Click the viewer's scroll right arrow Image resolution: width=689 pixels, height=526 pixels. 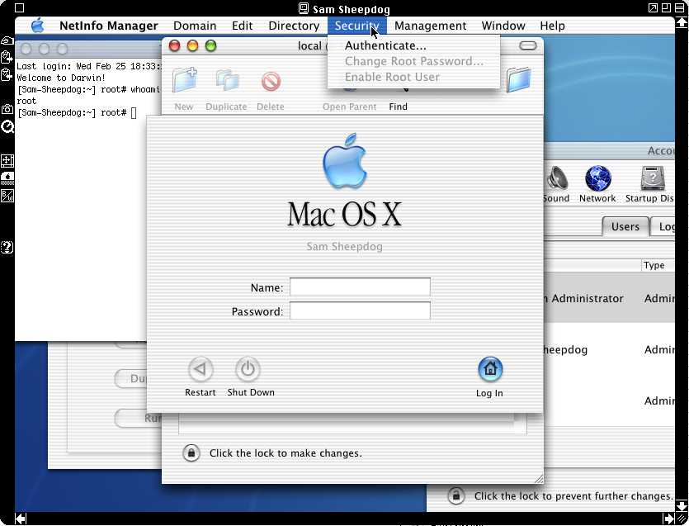click(x=668, y=519)
